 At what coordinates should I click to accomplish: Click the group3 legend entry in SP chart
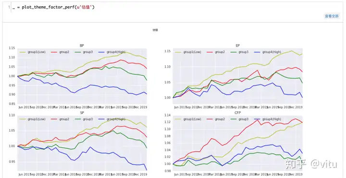click(84, 119)
